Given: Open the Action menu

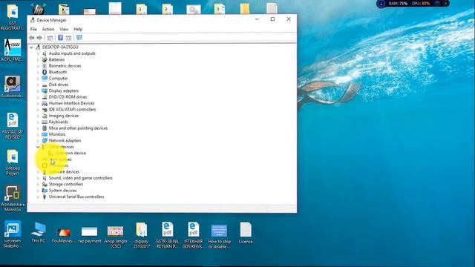Looking at the screenshot, I should point(47,29).
